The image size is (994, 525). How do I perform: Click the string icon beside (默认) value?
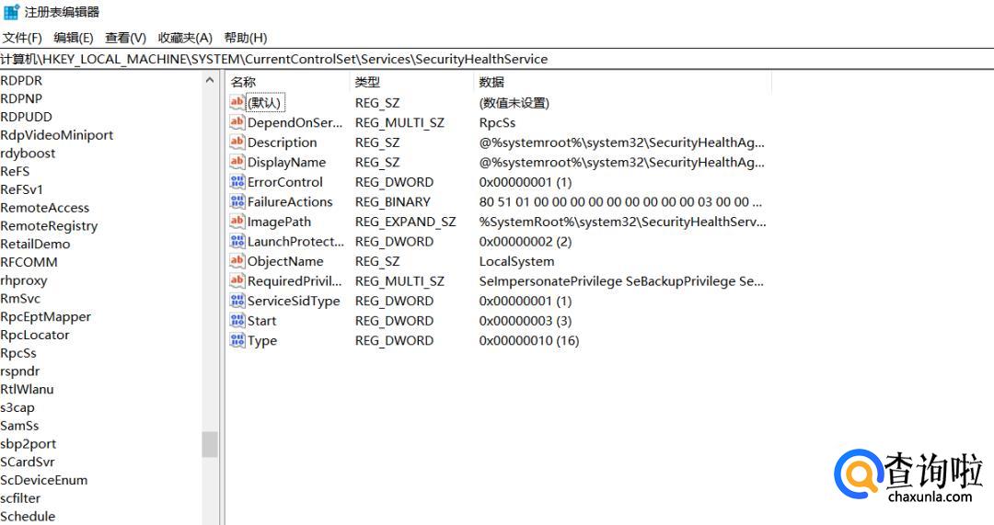click(237, 102)
